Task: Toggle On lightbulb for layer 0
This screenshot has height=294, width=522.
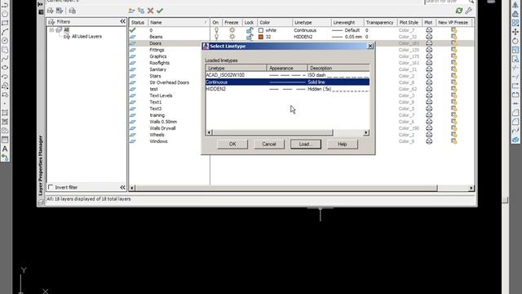Action: (216, 30)
